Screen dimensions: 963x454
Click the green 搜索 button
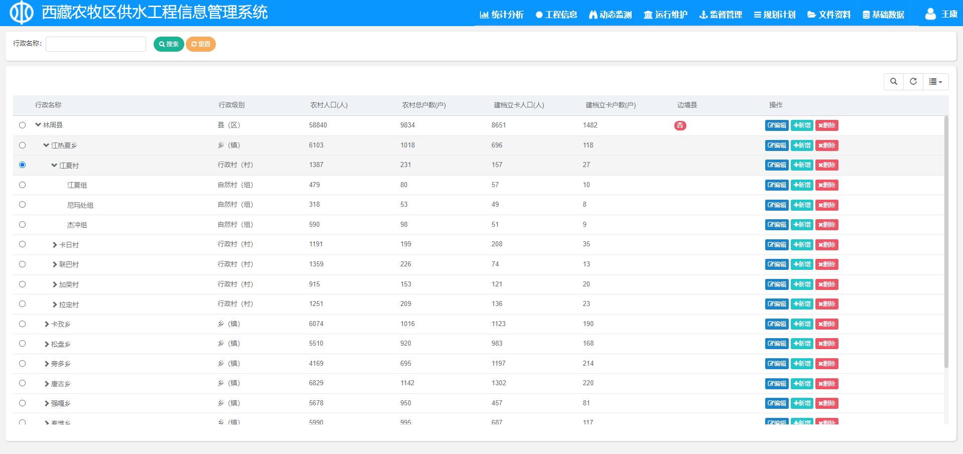[169, 44]
